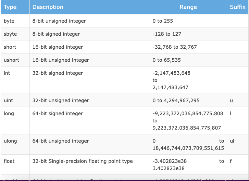Click the '32-bit unsigned integer' description
Viewport: 249px width, 181px height.
click(61, 100)
